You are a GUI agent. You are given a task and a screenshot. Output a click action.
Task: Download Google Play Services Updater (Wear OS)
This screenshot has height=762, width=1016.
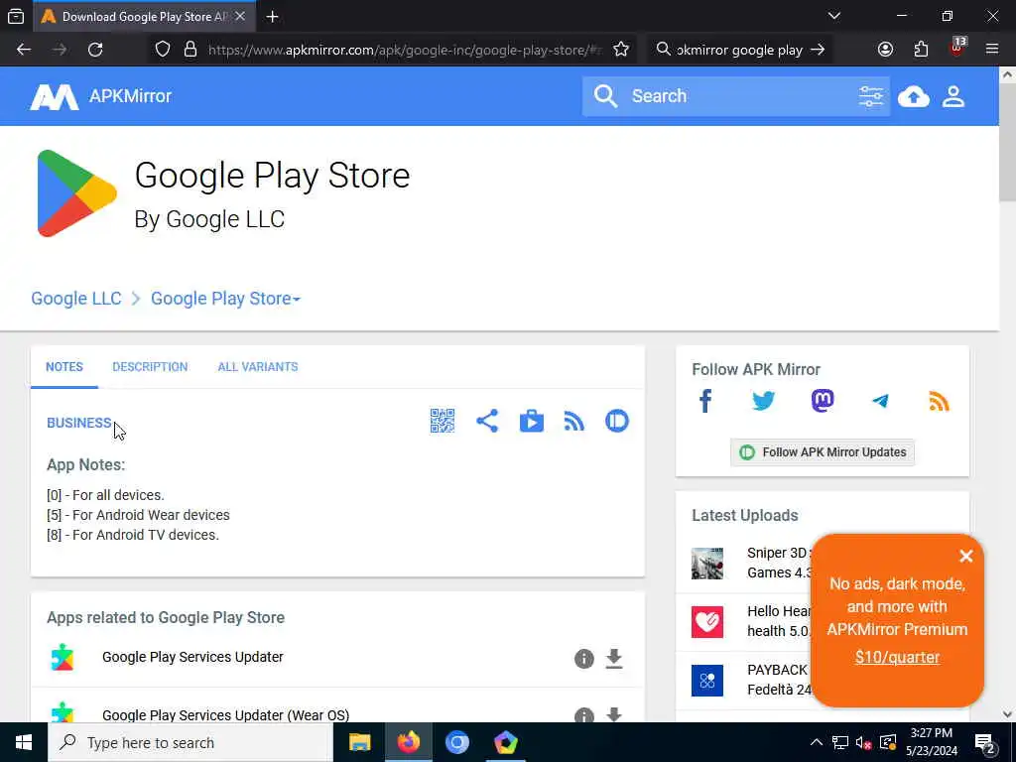pyautogui.click(x=614, y=715)
